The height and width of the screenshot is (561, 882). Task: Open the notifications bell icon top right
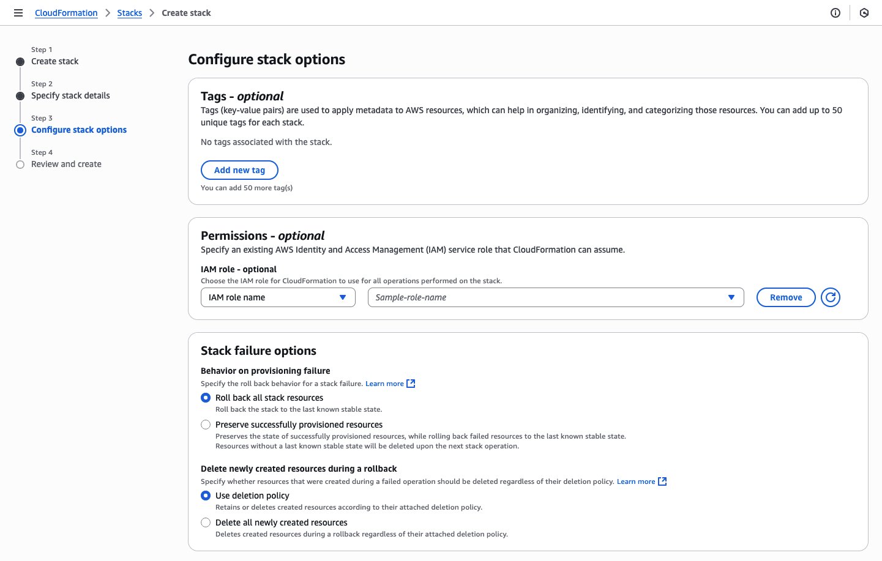pos(864,12)
